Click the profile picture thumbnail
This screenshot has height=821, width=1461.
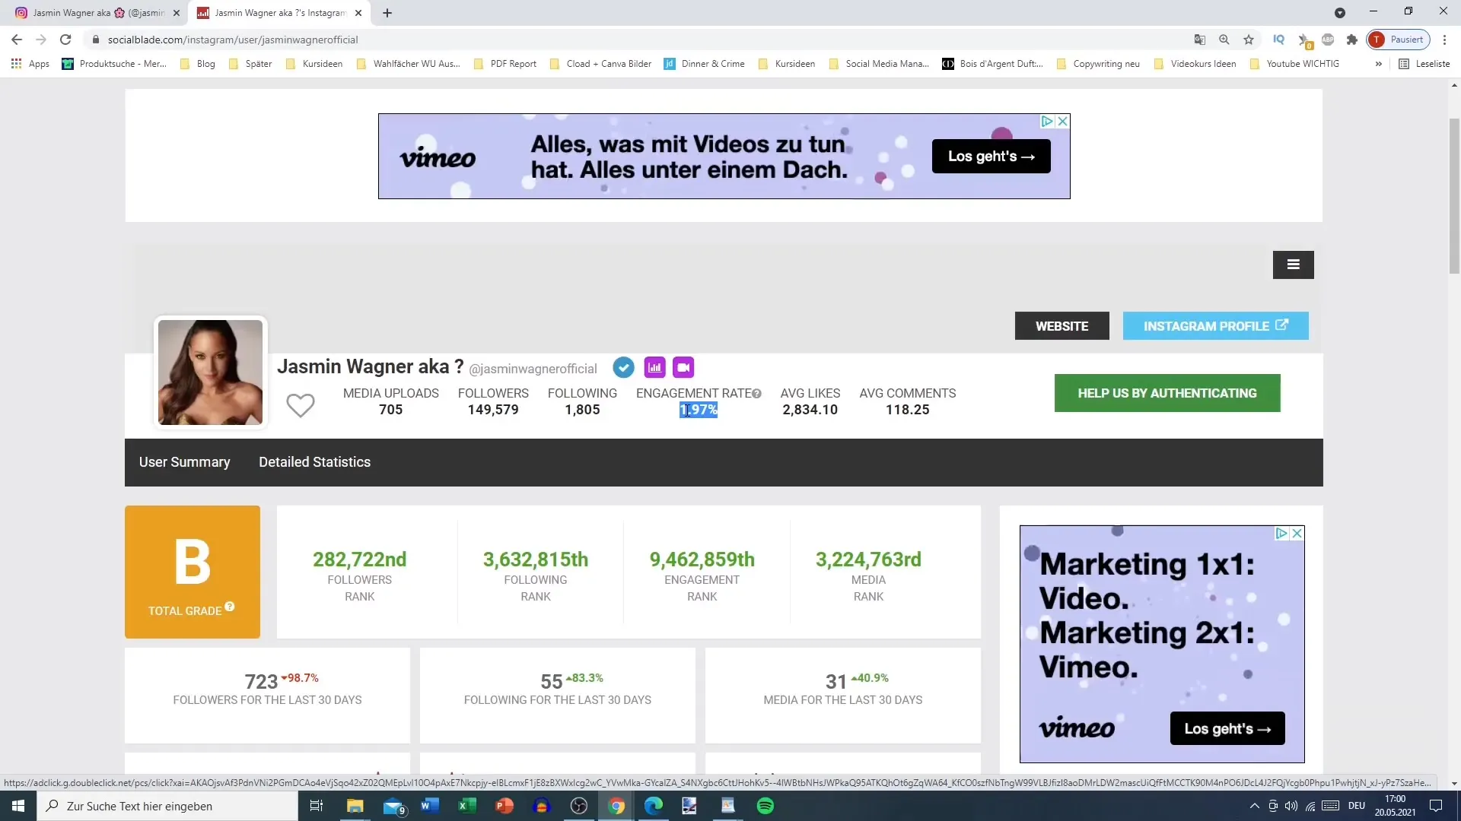tap(210, 372)
